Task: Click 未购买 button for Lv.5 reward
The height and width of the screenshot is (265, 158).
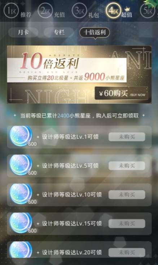Action: (127, 166)
